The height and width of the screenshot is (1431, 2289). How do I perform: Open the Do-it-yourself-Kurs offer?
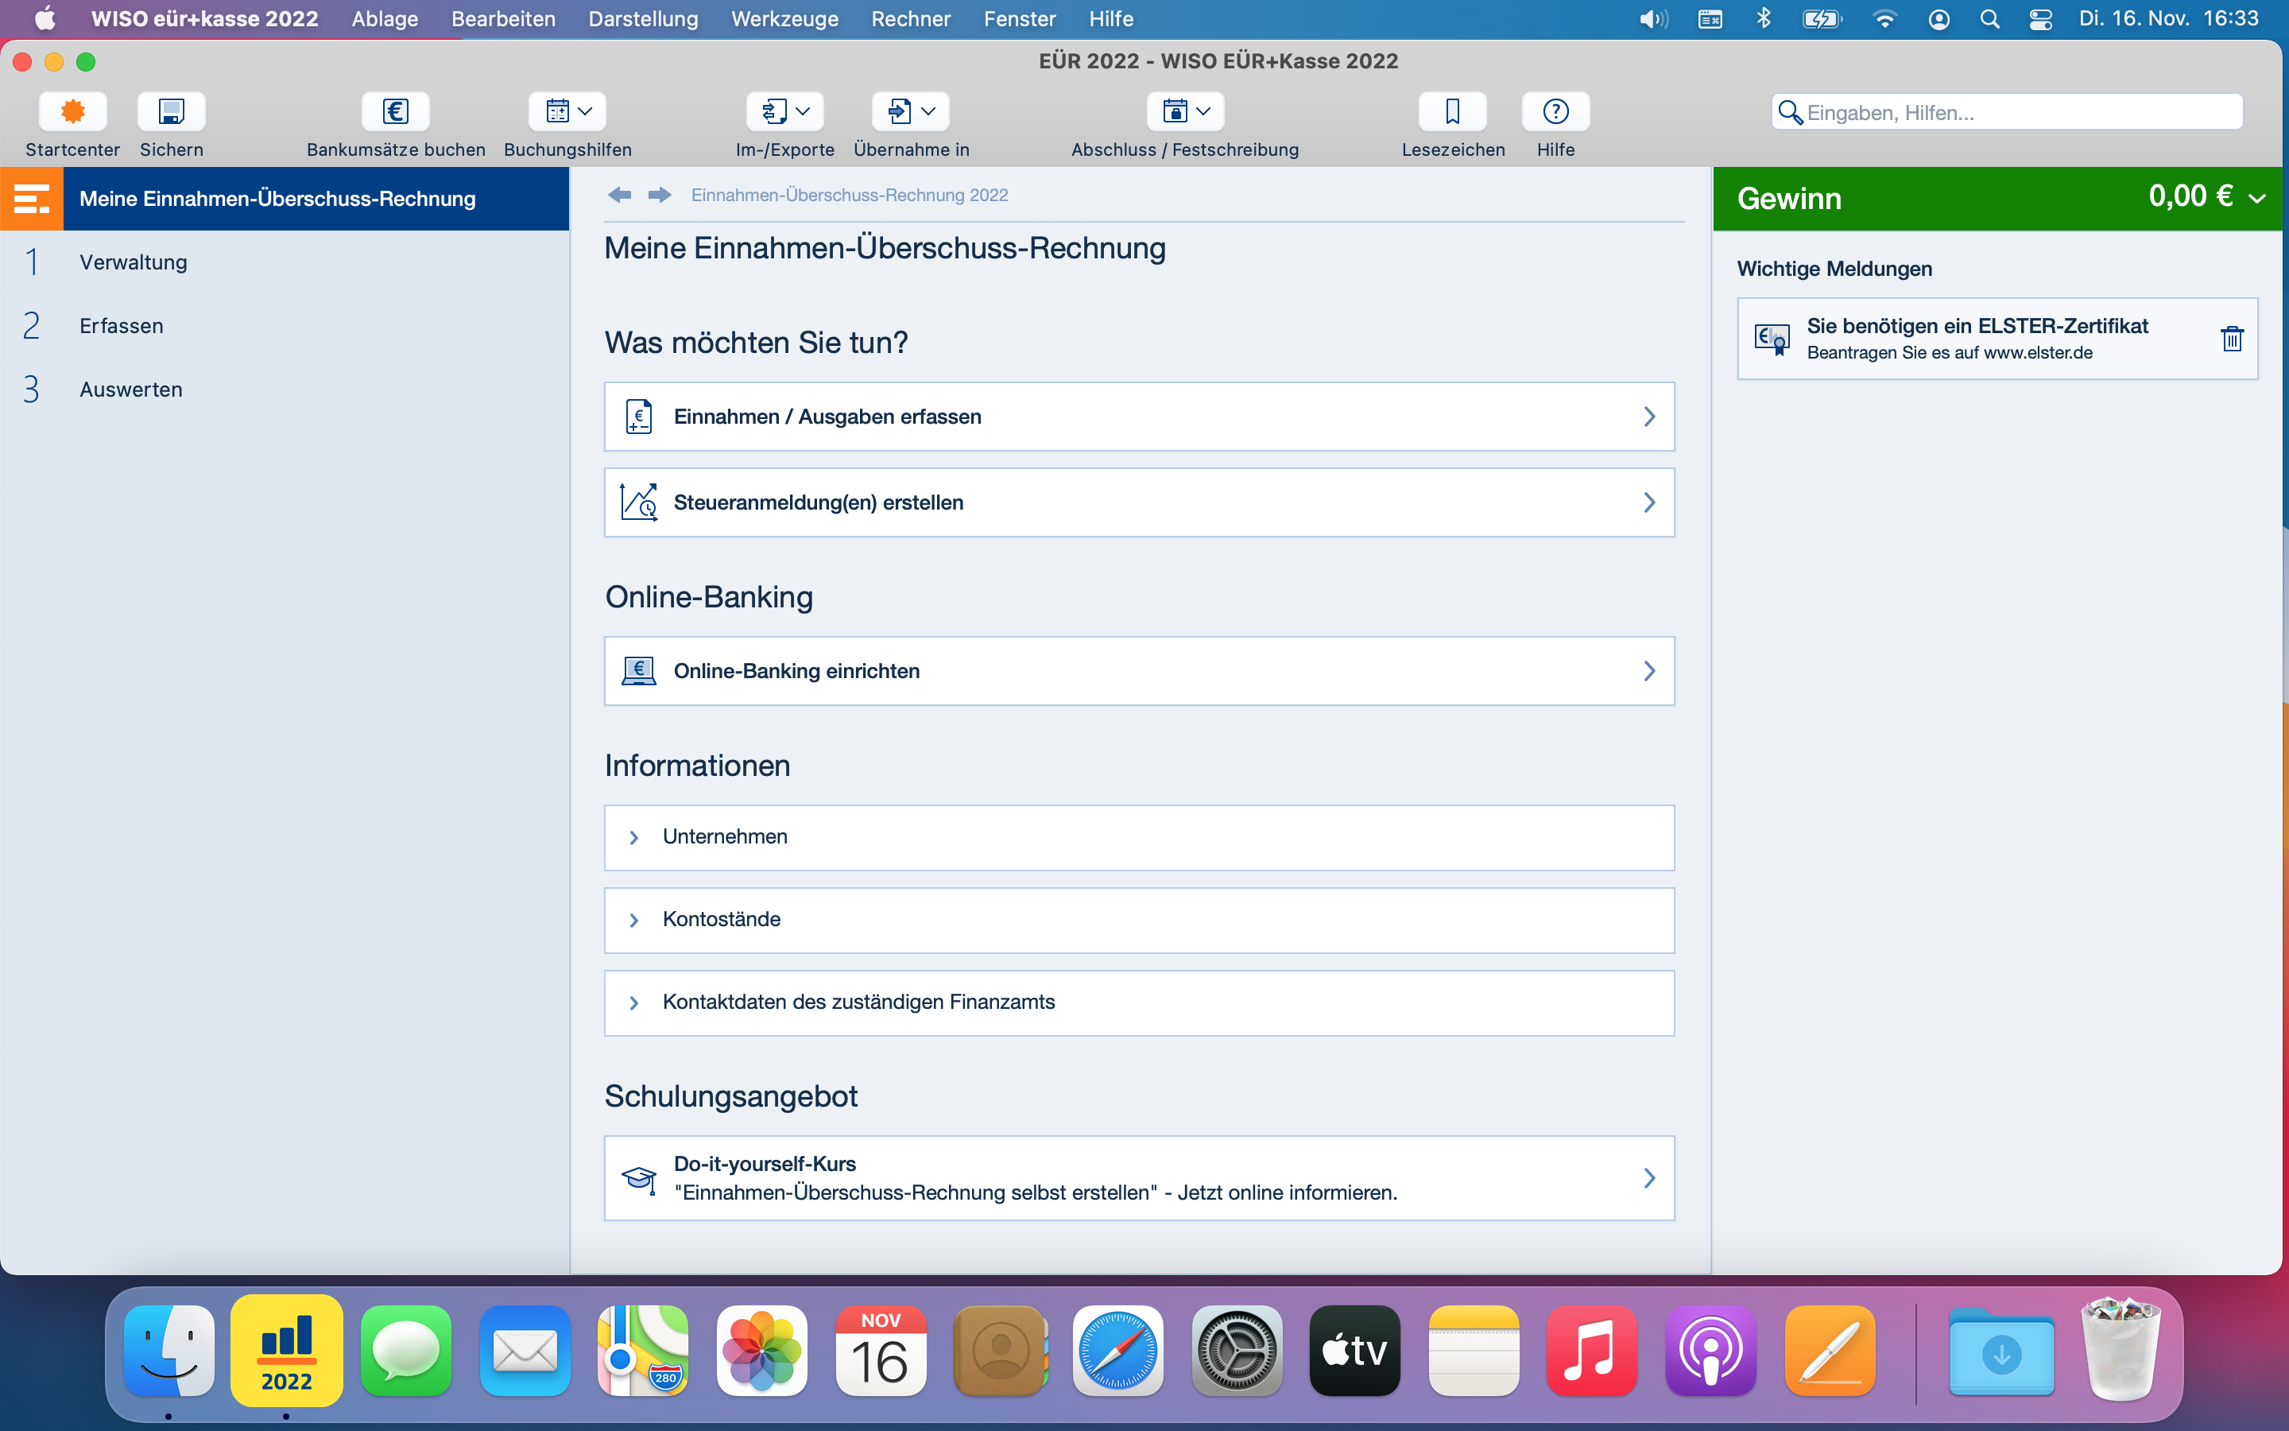point(1139,1178)
